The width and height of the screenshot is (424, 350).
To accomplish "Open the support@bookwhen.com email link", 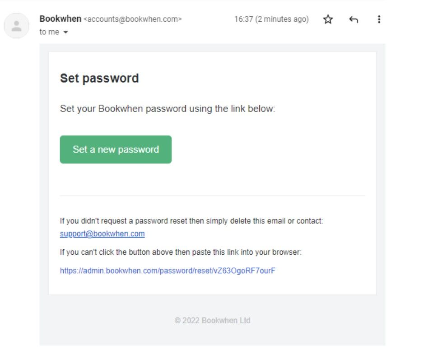I will (x=102, y=233).
